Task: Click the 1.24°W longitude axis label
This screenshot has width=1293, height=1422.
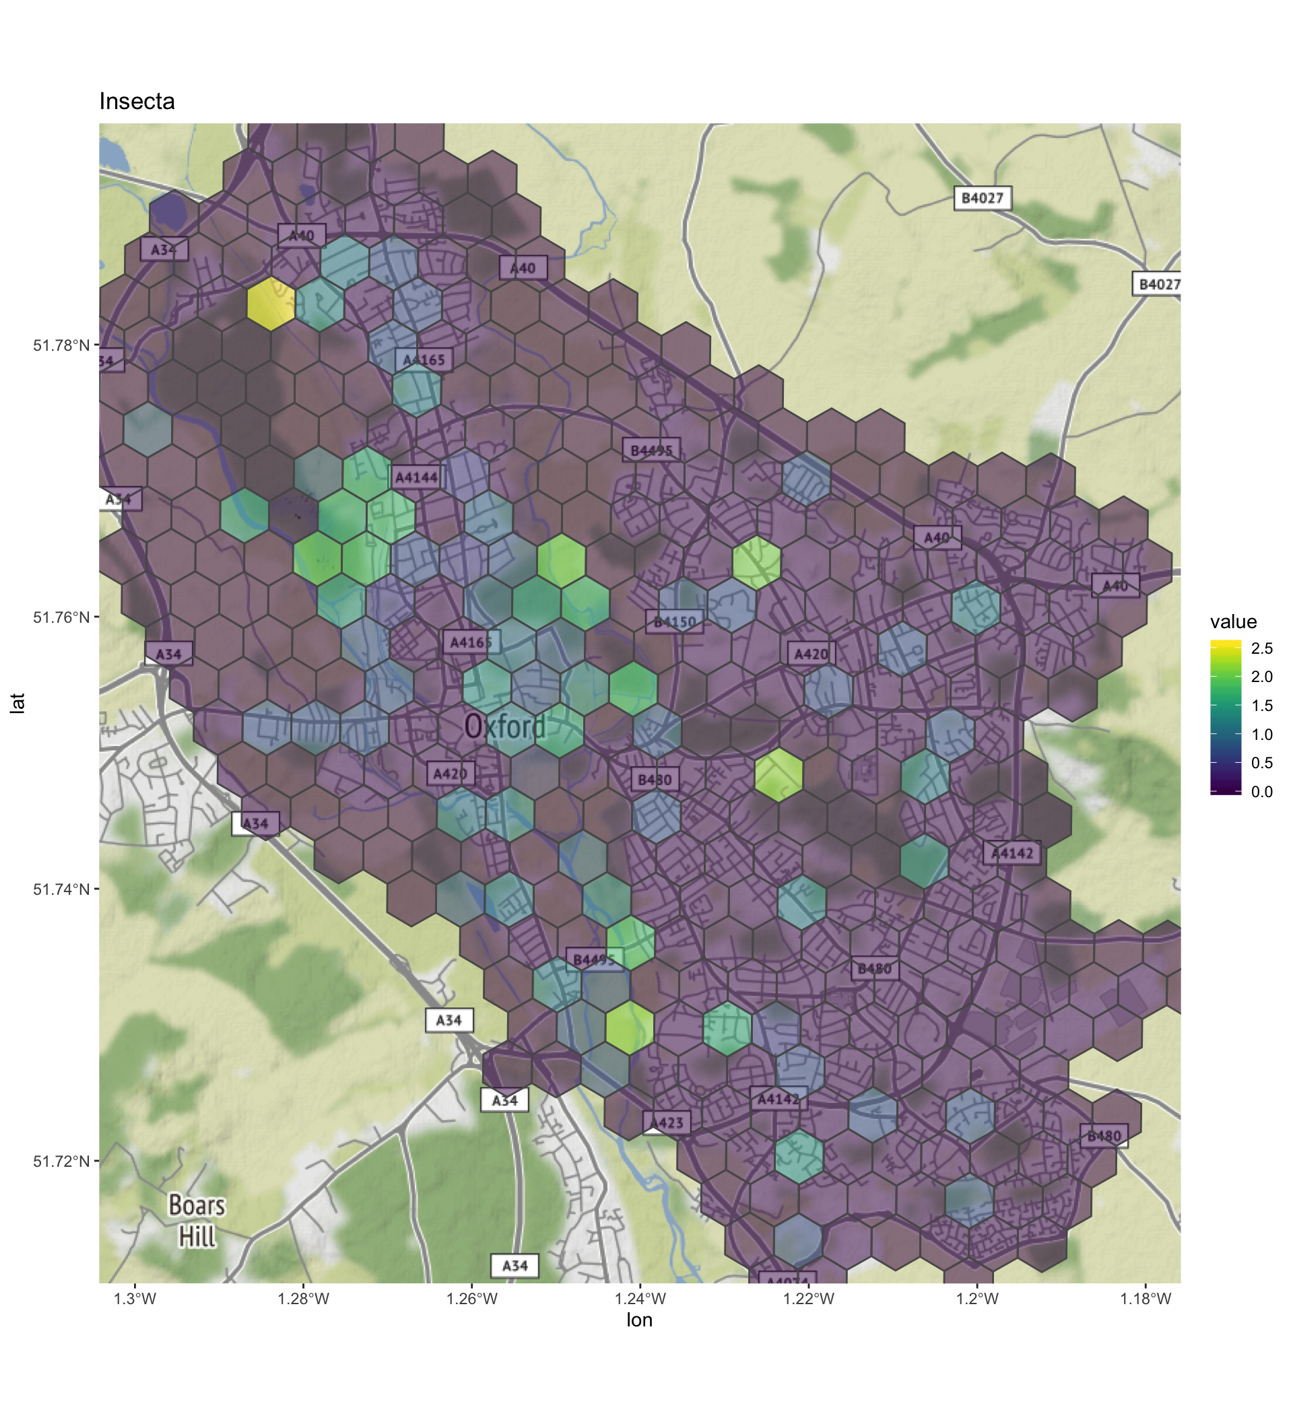Action: click(640, 1299)
